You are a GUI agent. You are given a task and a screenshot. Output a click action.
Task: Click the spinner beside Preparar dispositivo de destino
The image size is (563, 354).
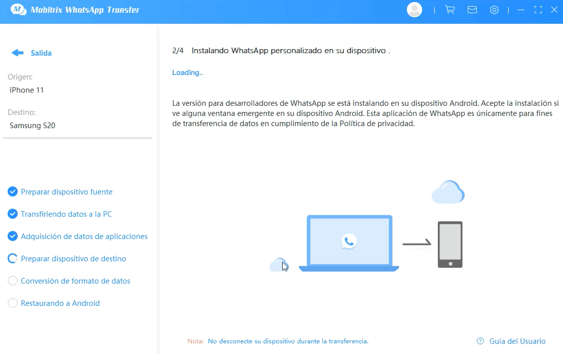tap(12, 258)
